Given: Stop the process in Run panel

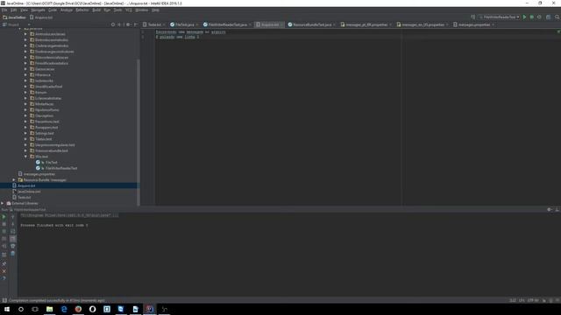Looking at the screenshot, I should (4, 224).
